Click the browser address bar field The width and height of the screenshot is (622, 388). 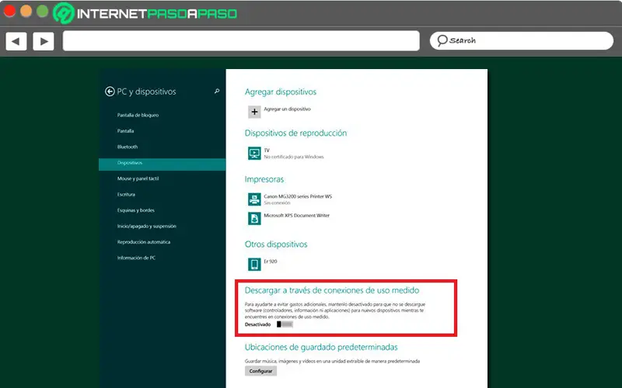241,41
